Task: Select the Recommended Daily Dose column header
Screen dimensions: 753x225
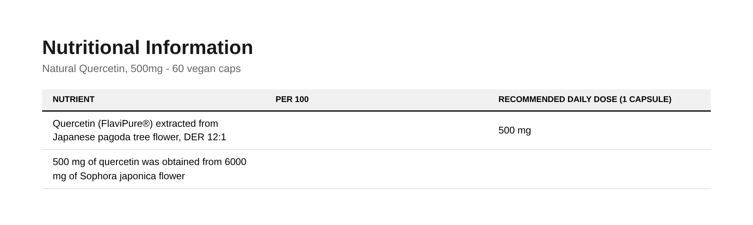Action: 585,99
